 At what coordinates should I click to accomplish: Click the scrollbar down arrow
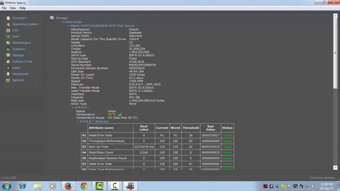335,168
